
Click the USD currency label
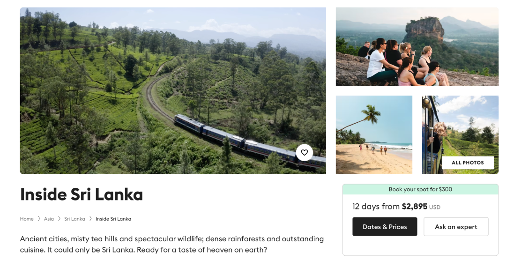435,208
